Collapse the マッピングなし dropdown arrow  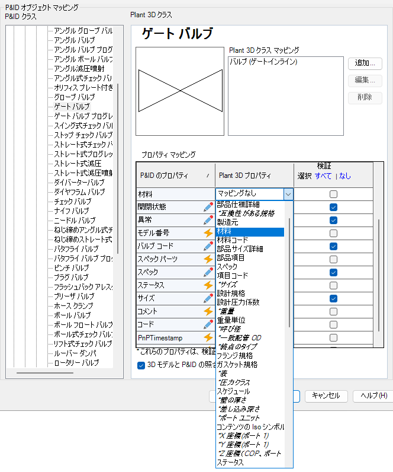tap(288, 194)
